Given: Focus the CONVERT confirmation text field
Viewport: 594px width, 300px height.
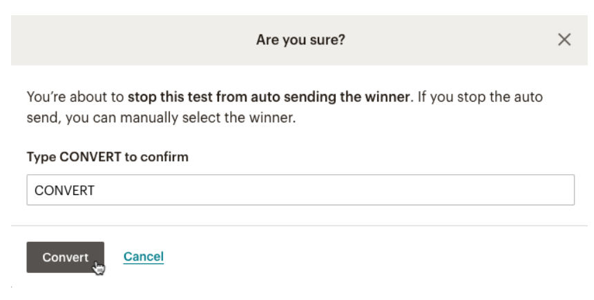Looking at the screenshot, I should tap(300, 190).
